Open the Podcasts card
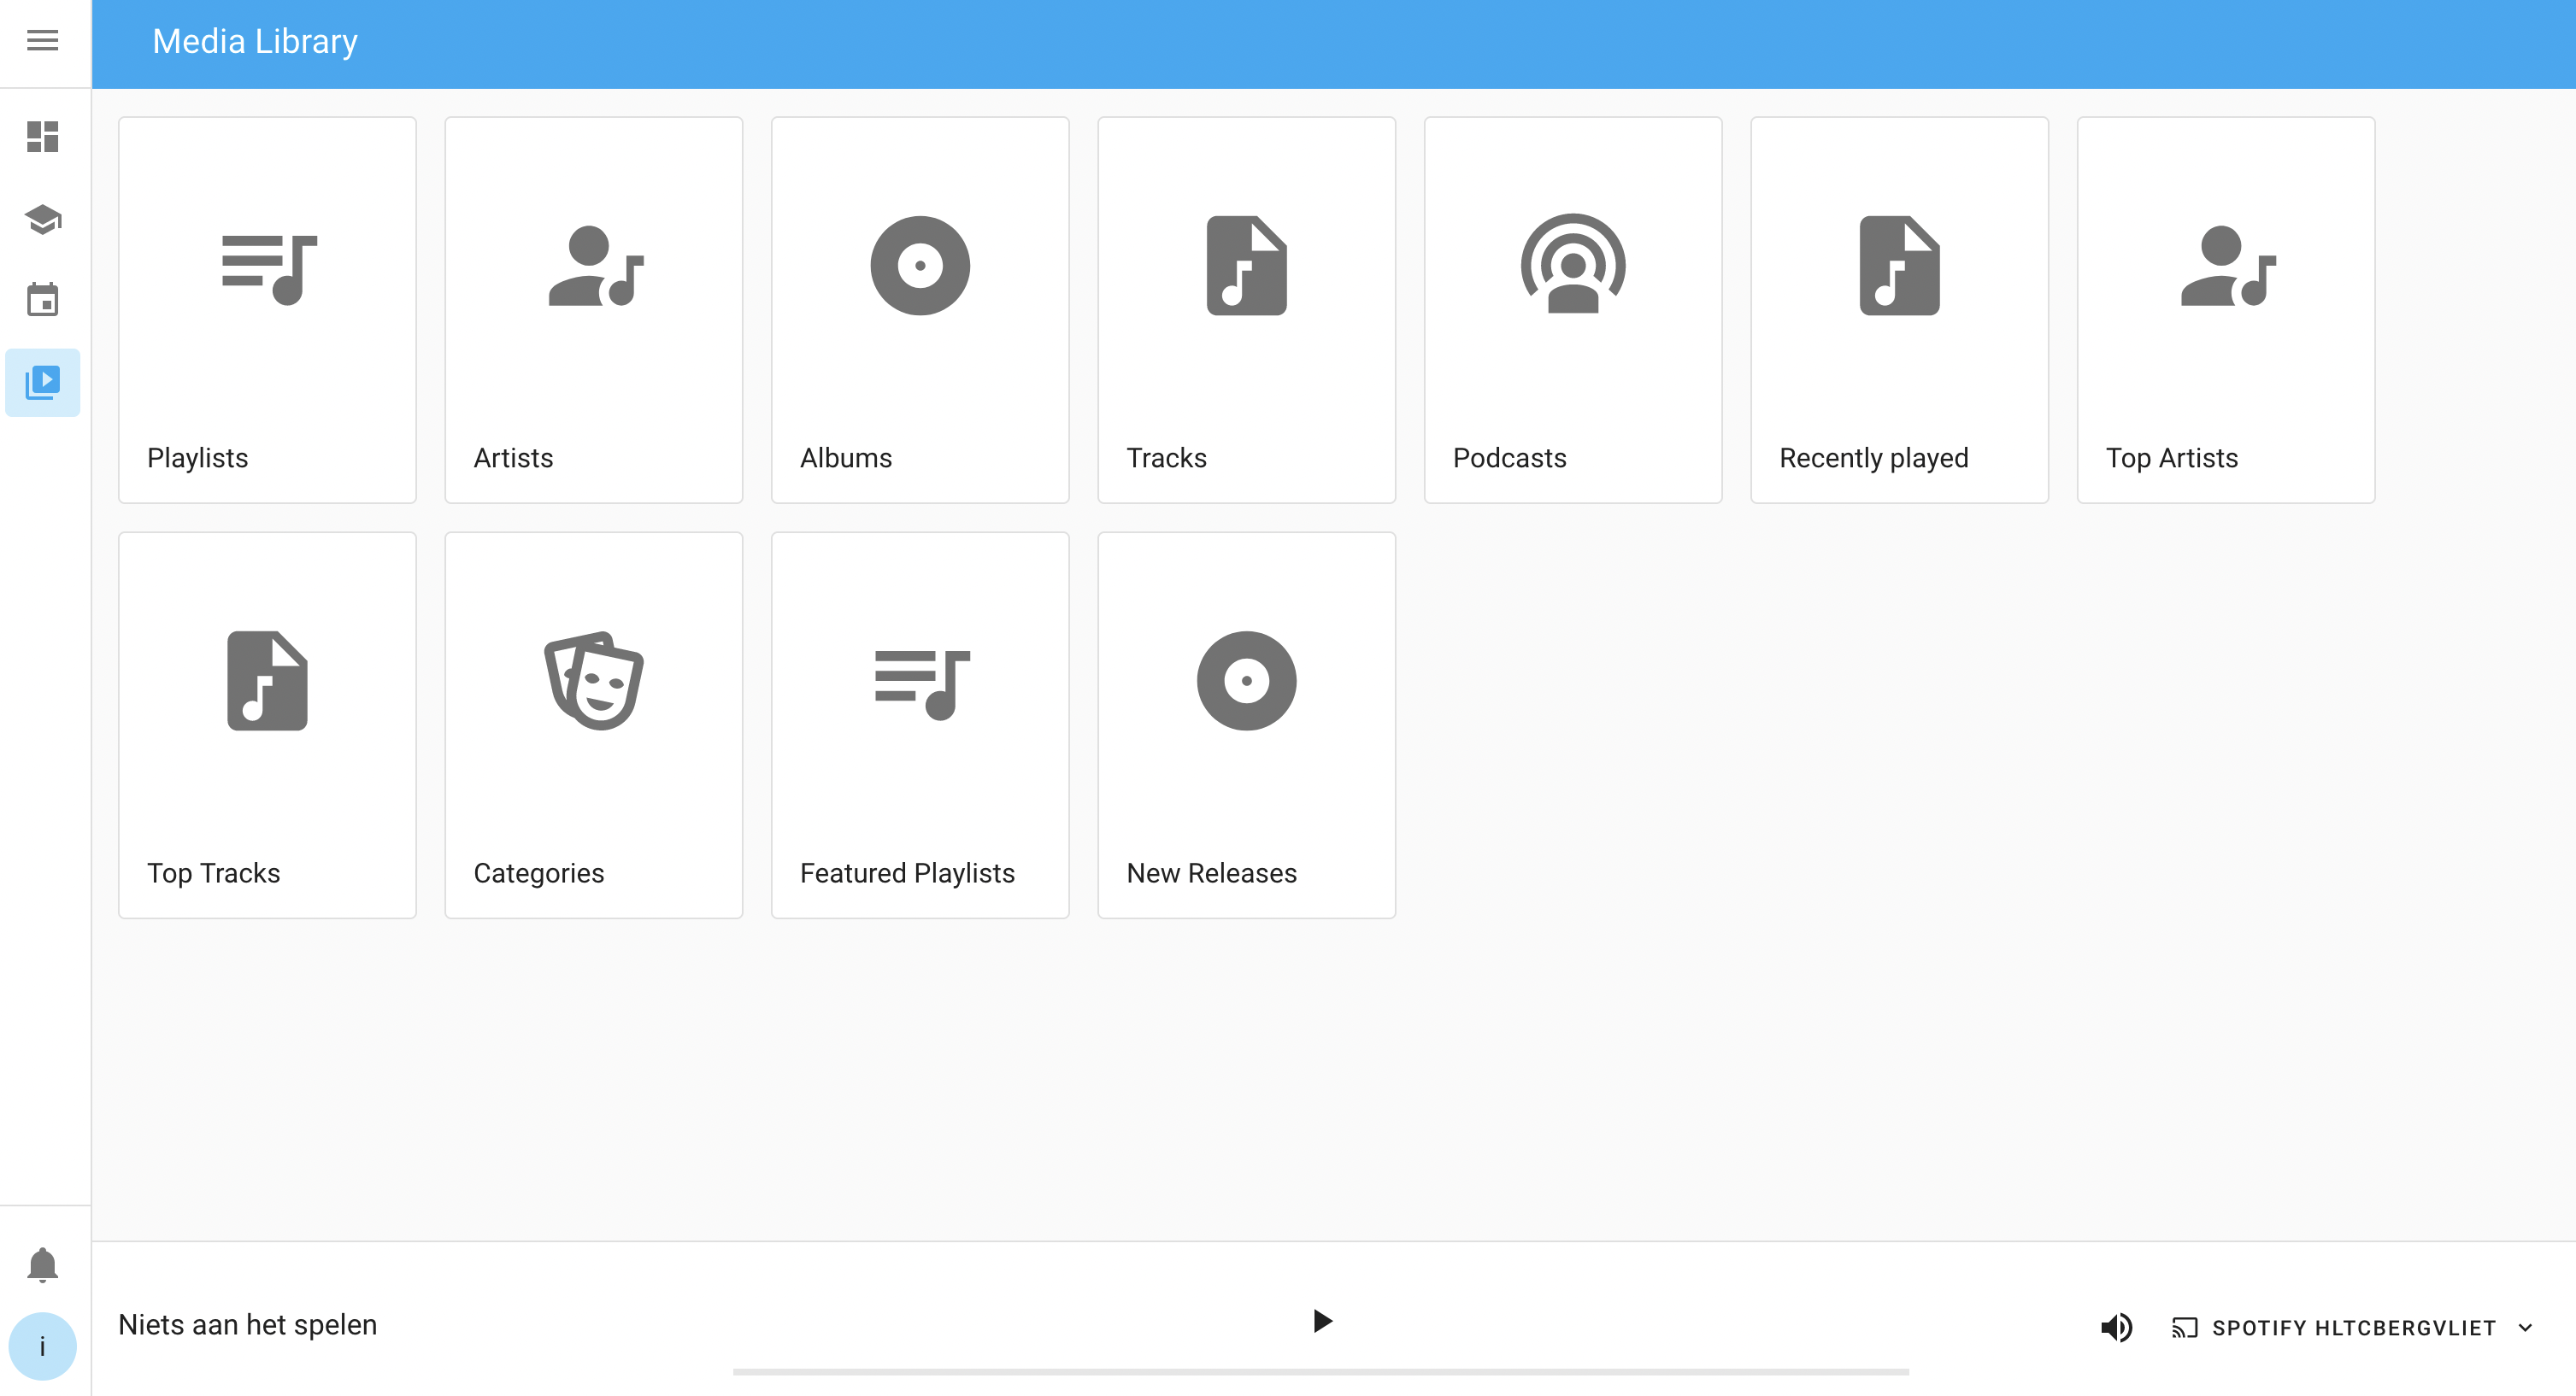 (1572, 310)
